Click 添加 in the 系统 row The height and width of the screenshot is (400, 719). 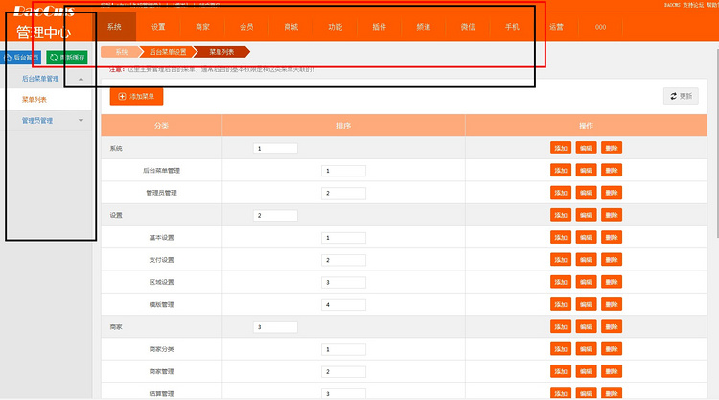[x=561, y=148]
